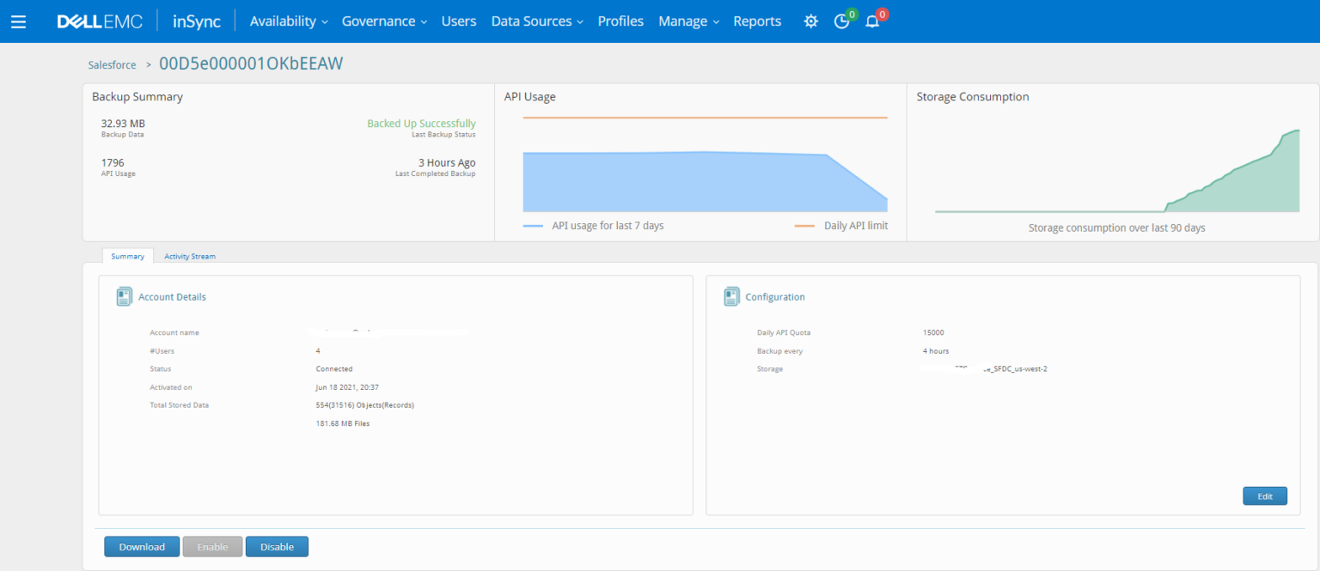Open the Governance dropdown
Screen dimensions: 1320x571
(x=379, y=21)
